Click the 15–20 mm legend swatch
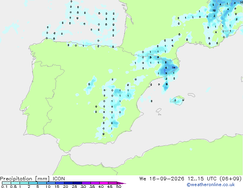The image size is (243, 188). 59,183
